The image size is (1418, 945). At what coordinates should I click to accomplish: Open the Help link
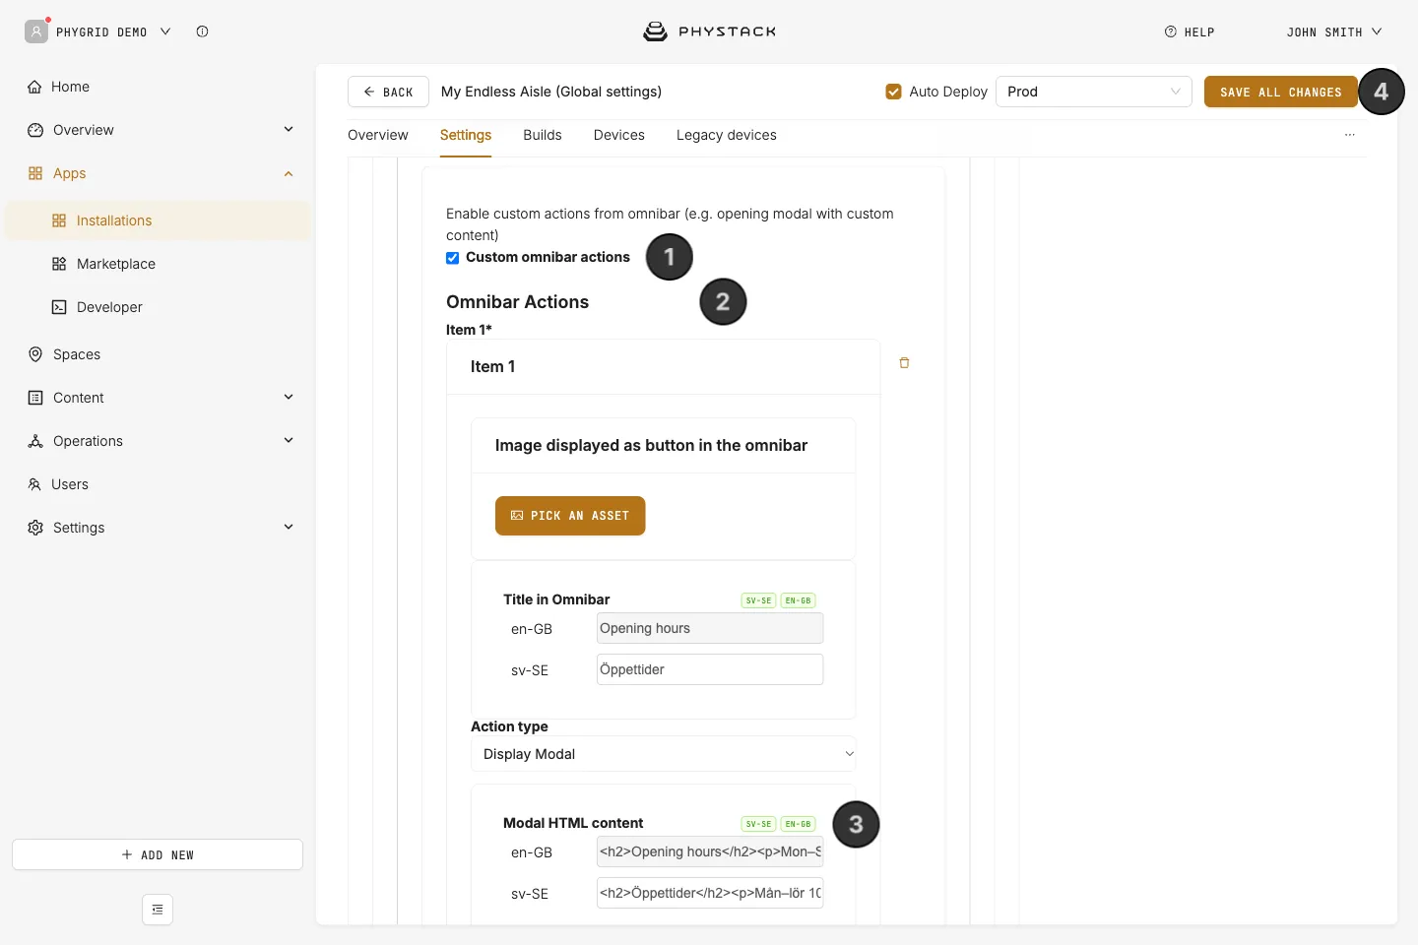[x=1190, y=31]
